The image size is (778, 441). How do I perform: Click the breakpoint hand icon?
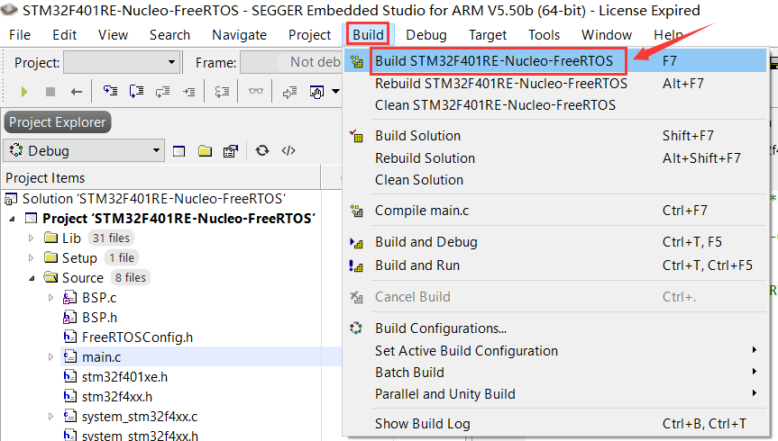[x=316, y=92]
